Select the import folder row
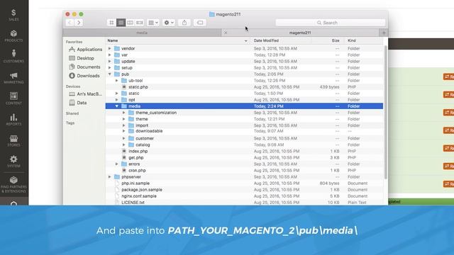 click(x=244, y=125)
